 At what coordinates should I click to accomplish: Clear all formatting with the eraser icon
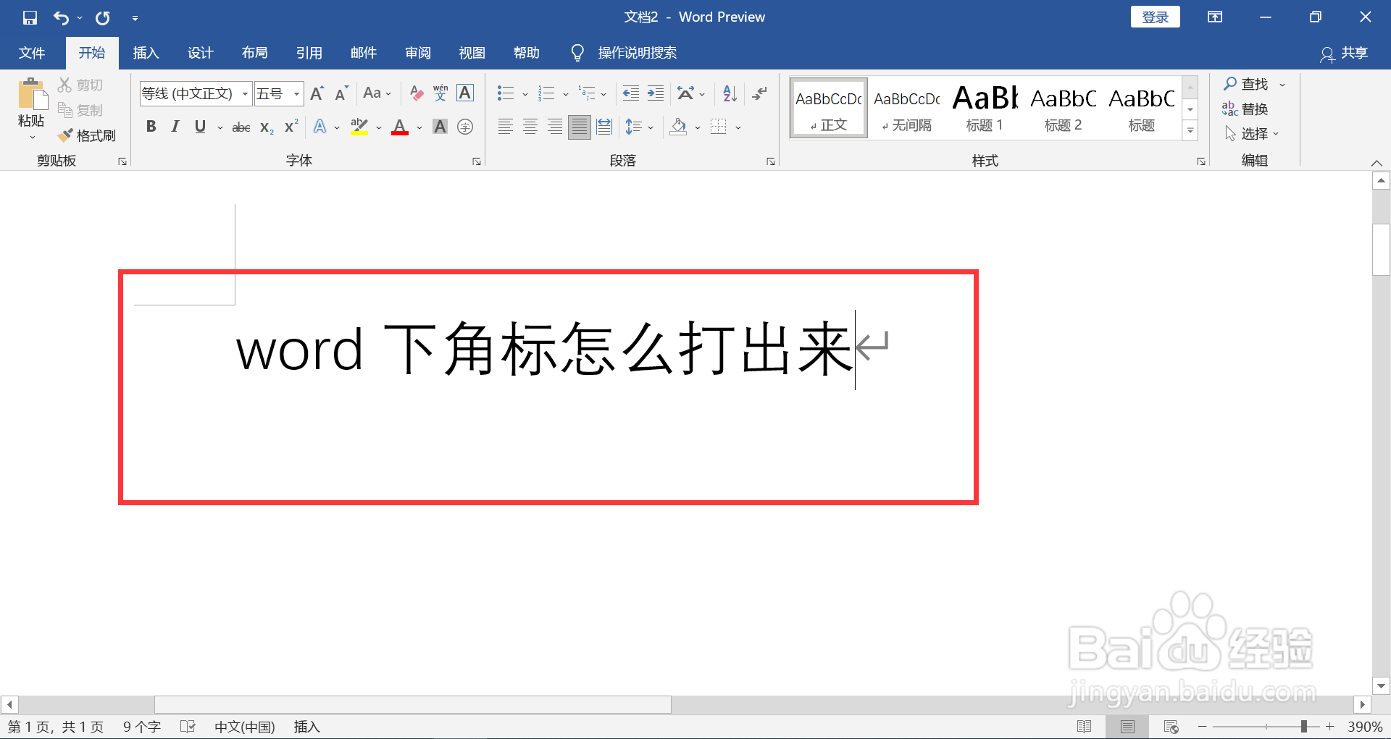pos(417,93)
